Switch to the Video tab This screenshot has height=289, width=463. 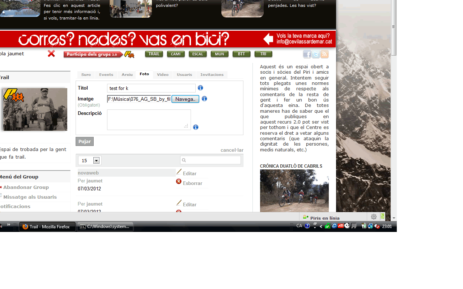(x=163, y=75)
